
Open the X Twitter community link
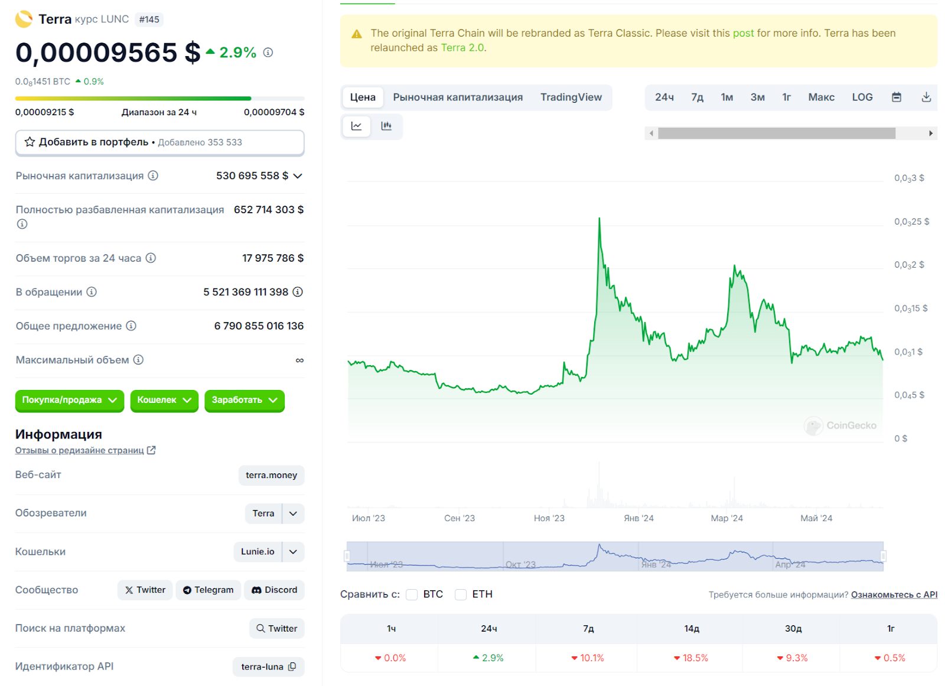click(x=145, y=590)
